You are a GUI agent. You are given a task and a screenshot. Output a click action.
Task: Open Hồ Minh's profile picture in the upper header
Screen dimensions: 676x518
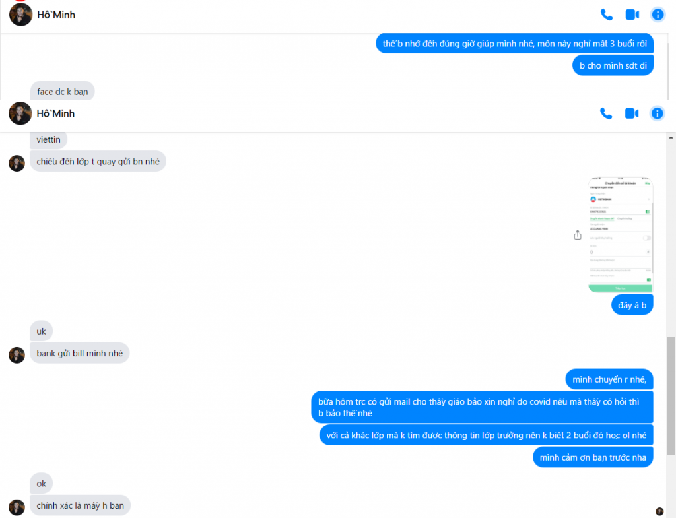[20, 15]
